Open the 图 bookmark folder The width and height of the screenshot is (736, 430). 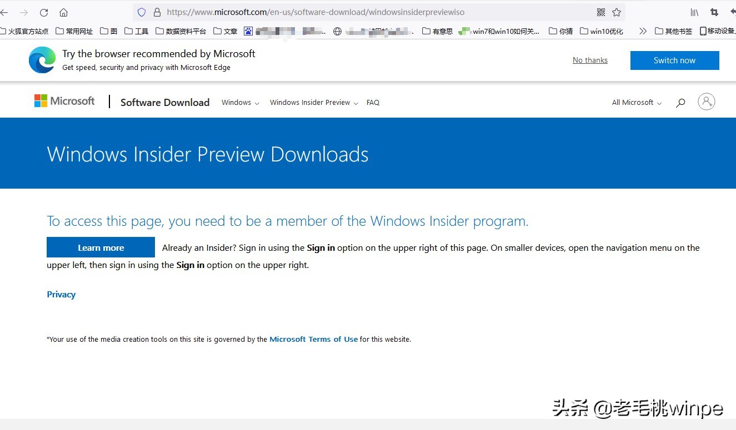pyautogui.click(x=109, y=31)
